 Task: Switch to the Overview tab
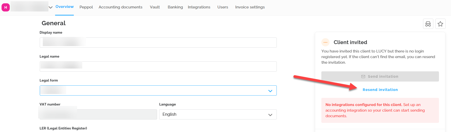[x=65, y=7]
